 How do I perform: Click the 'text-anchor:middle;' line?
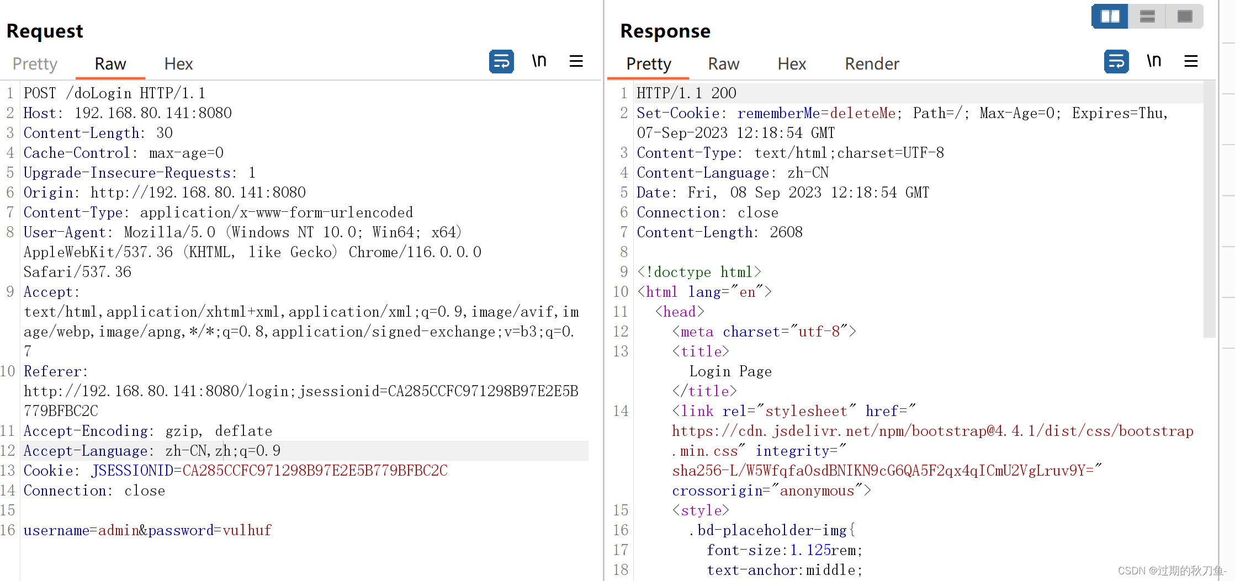coord(785,570)
